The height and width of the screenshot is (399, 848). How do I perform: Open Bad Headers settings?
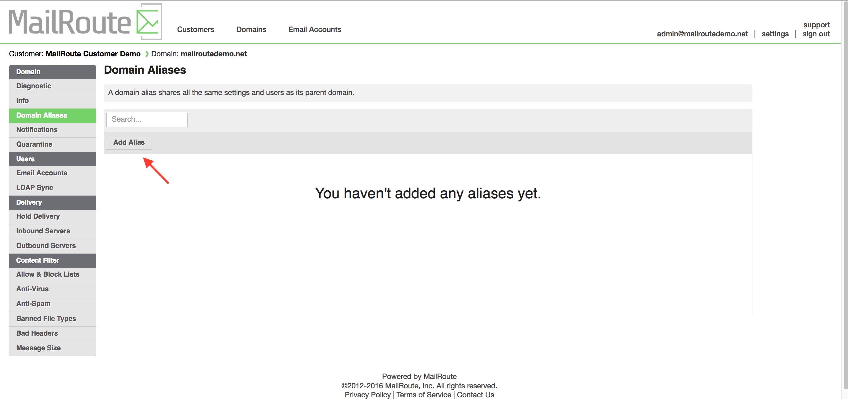click(x=53, y=334)
